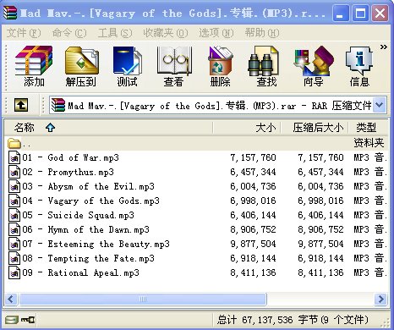Select file 03 - Abysm of the Evil.mp3
Screen dimensions: 394x330
[196, 186]
